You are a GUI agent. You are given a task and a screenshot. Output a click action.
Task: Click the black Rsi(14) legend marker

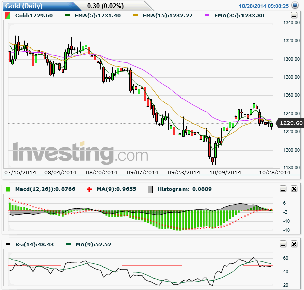click(8, 244)
